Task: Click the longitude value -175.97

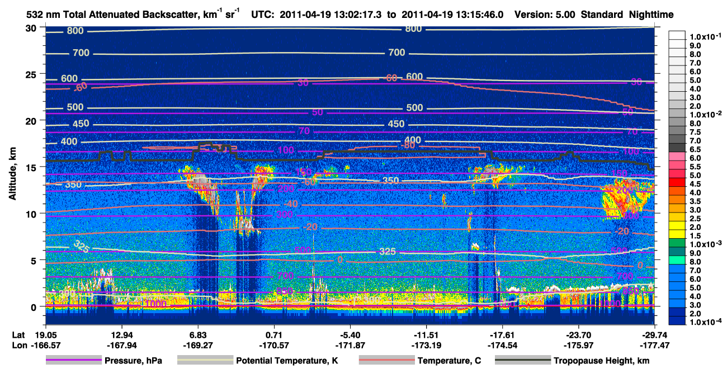Action: click(578, 345)
